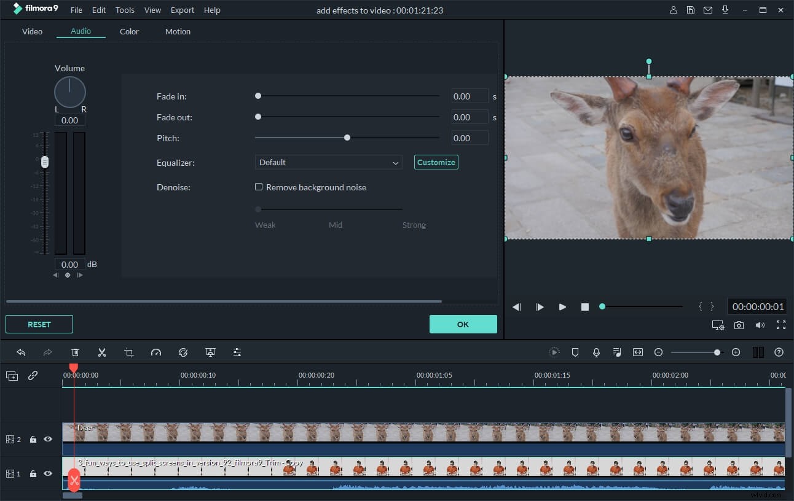794x501 pixels.
Task: Enable Remove background noise
Action: 259,187
